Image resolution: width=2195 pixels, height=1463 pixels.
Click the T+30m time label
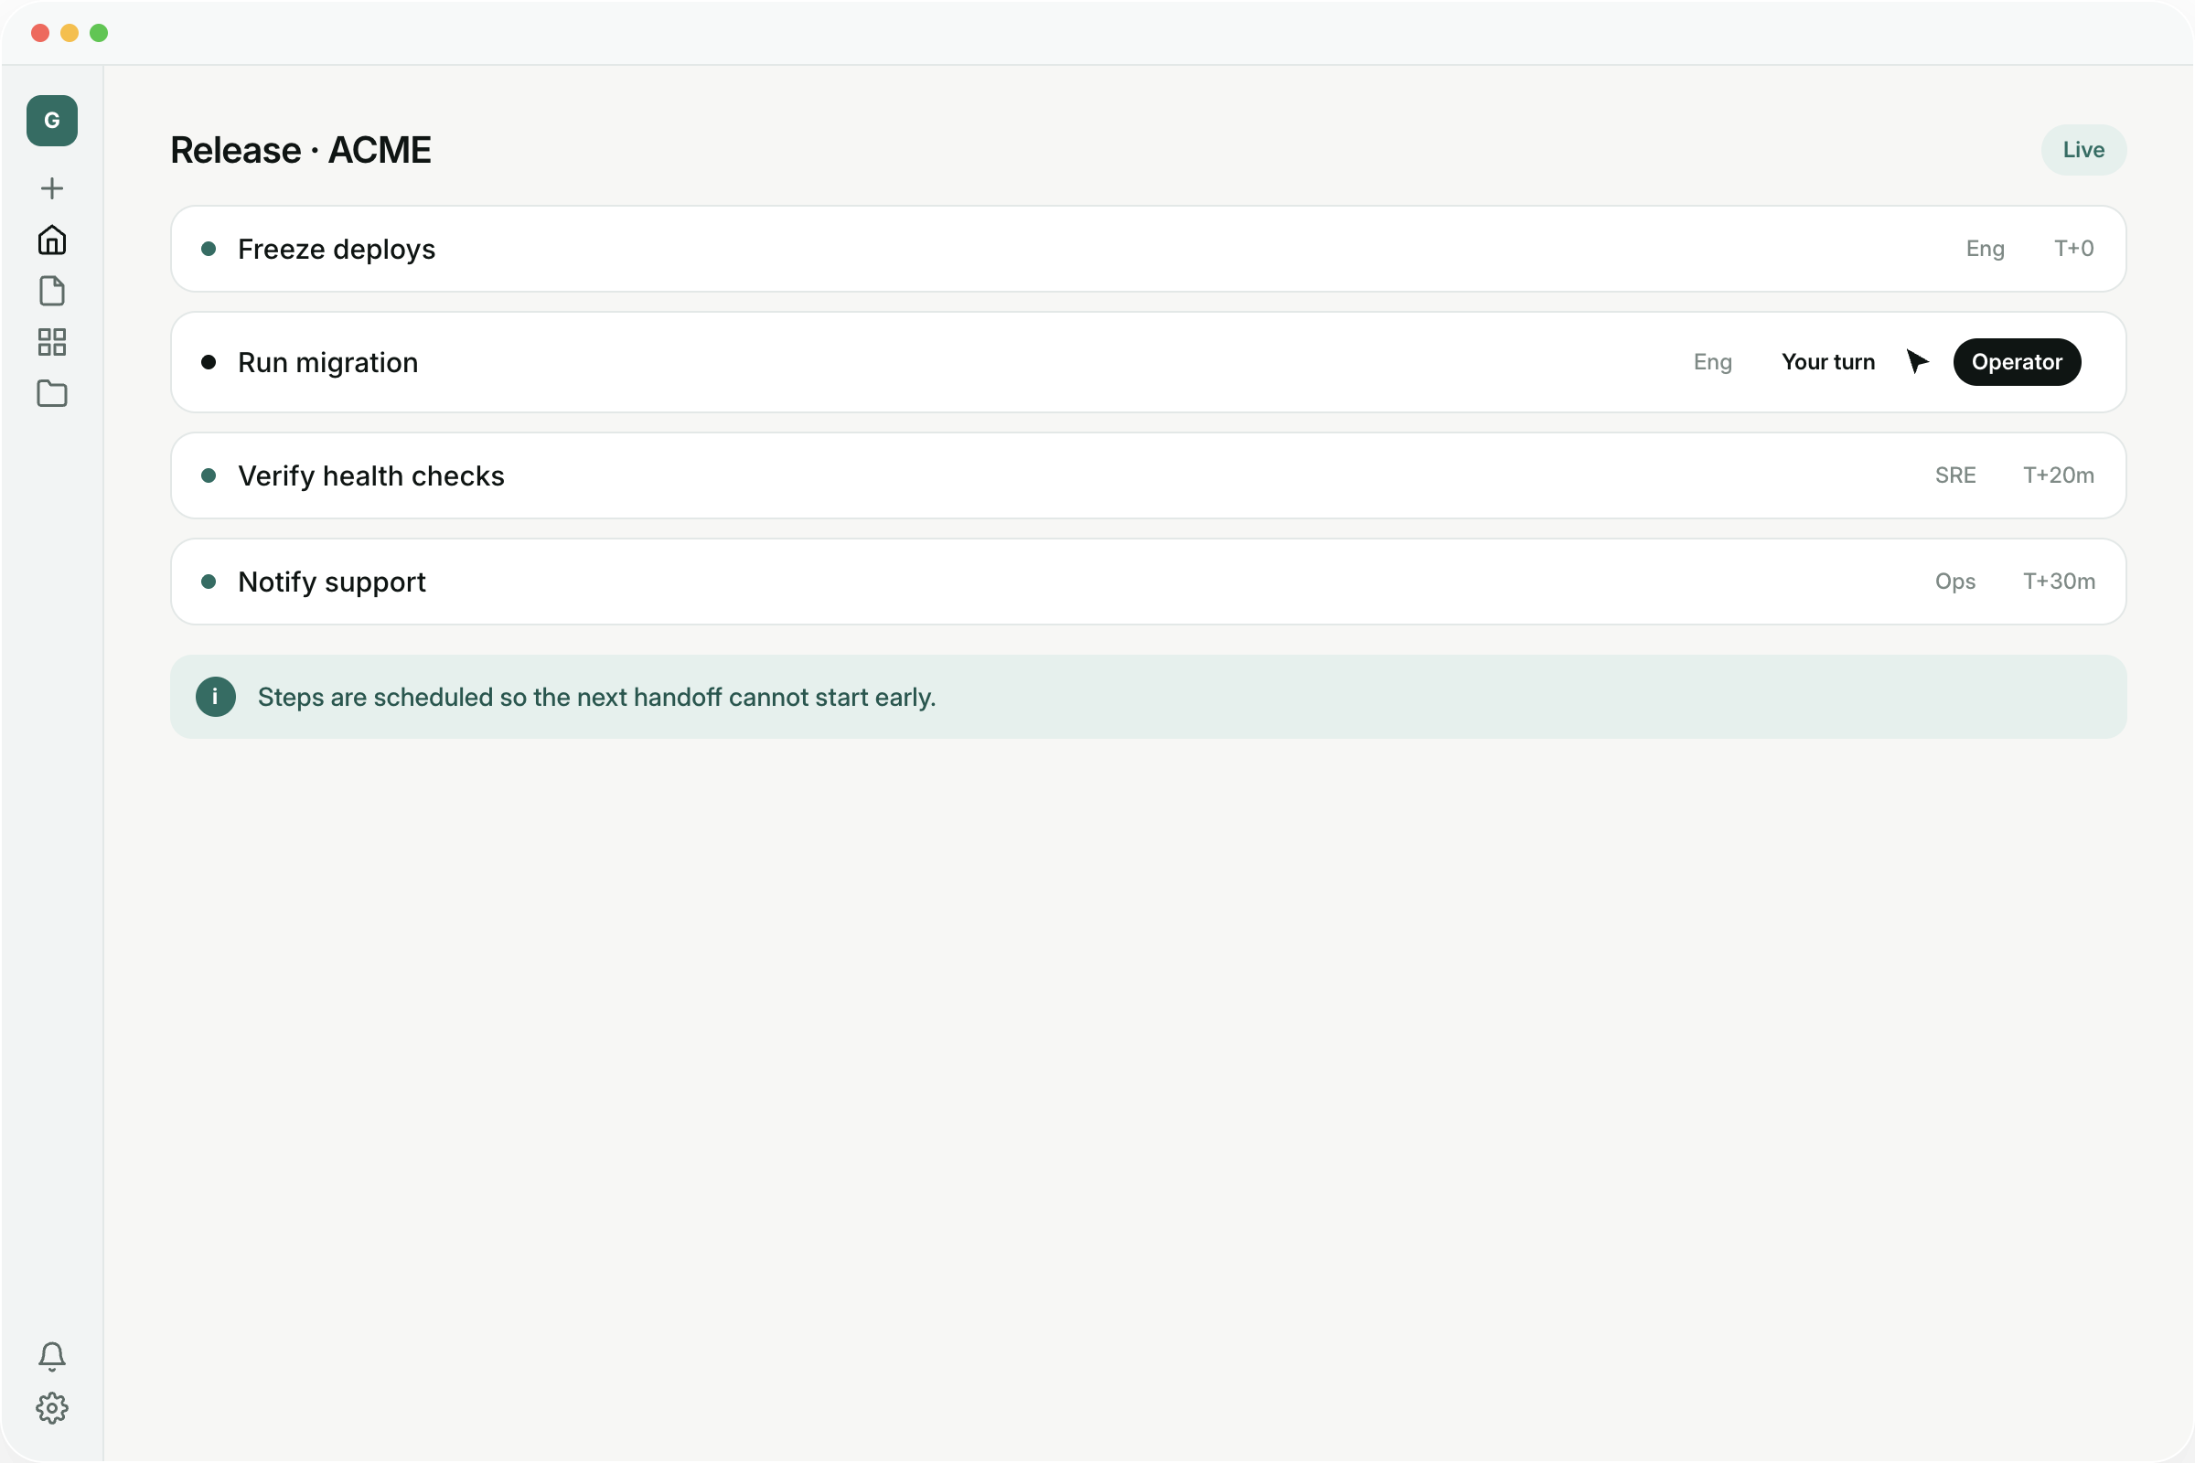coord(2059,582)
